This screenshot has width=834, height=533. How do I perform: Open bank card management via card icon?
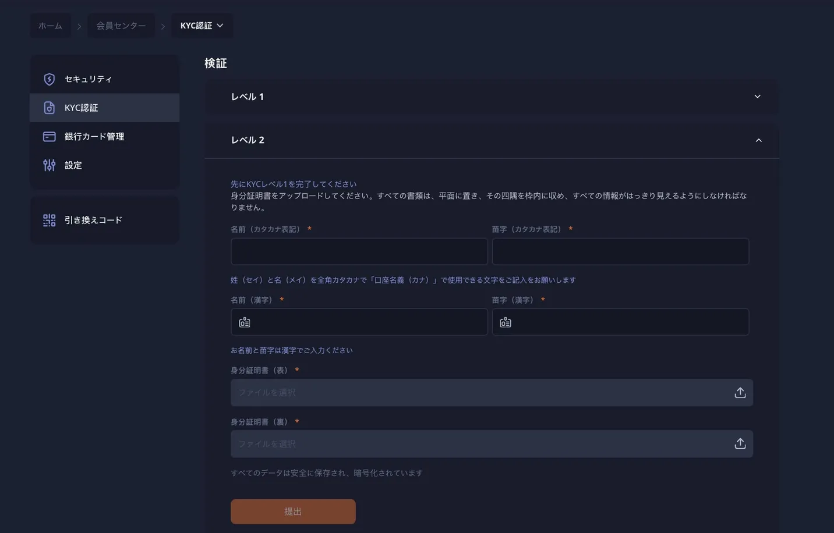[50, 135]
